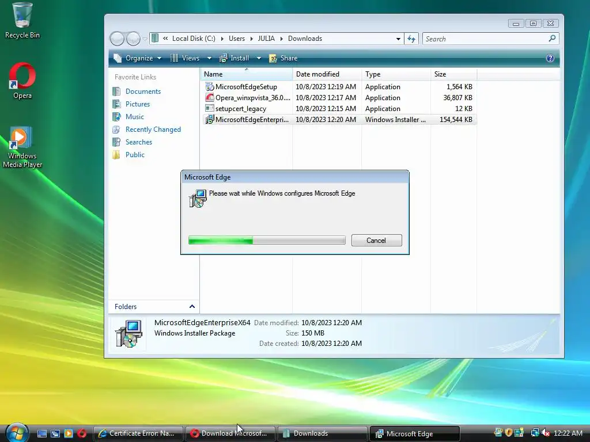The height and width of the screenshot is (442, 590).
Task: Click the magnifier search icon
Action: pos(552,39)
